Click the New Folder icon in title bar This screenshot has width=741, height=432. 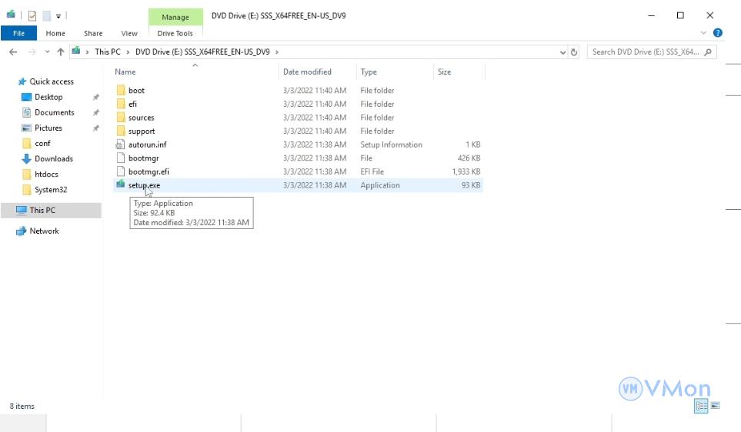click(x=46, y=15)
